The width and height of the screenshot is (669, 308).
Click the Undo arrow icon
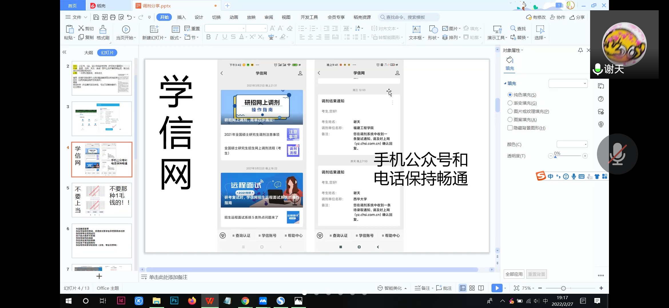129,17
